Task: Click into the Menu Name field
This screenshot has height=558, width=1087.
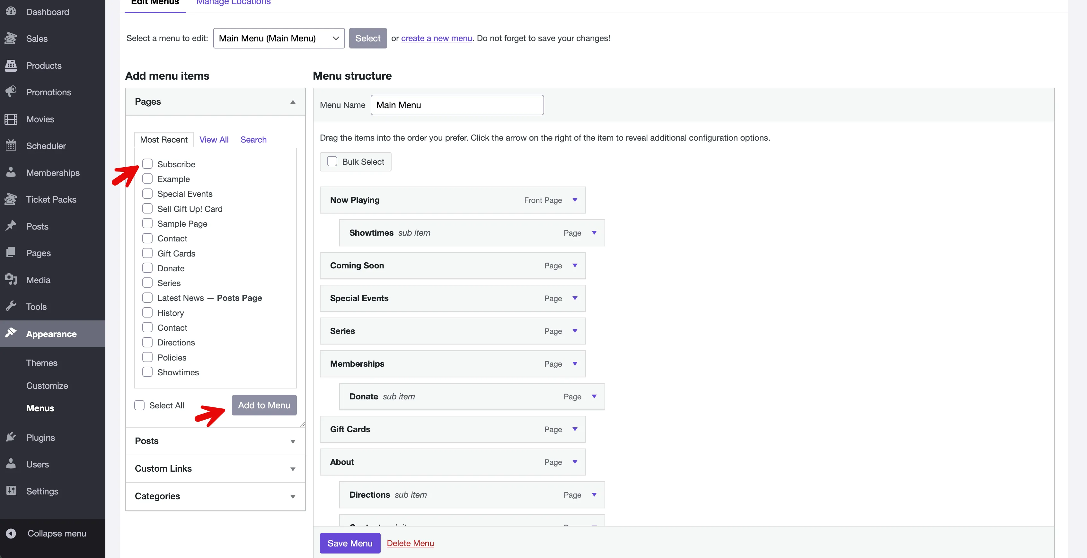Action: pos(457,105)
